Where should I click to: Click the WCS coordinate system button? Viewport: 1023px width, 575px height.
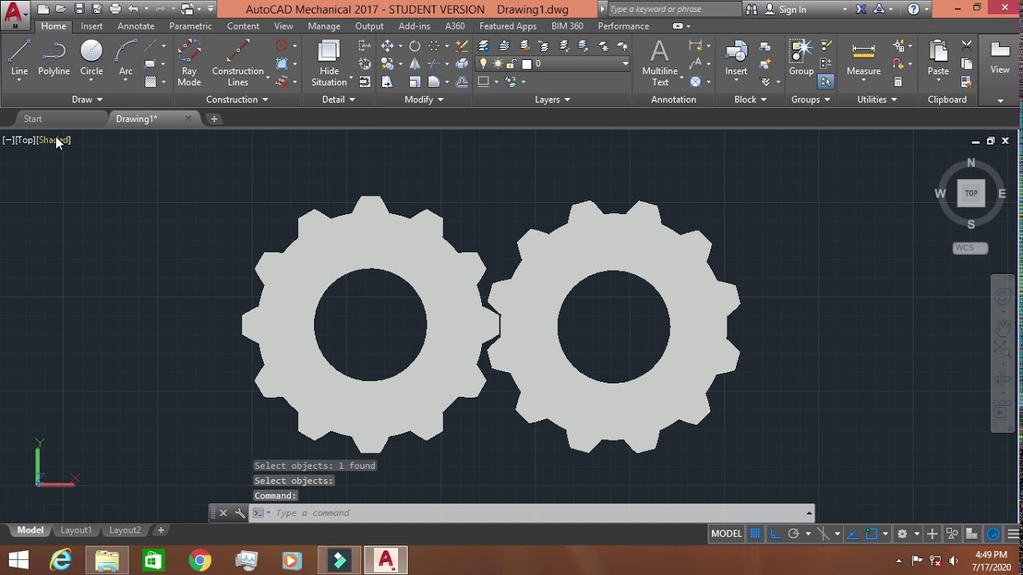click(970, 248)
